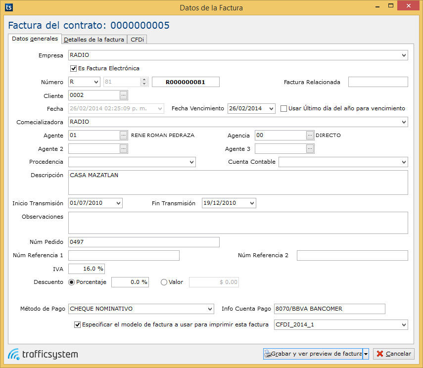Click the ts application icon in title bar
Screen dimensions: 423x368
[x=9, y=7]
